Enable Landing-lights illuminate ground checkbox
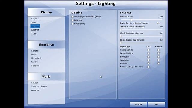This screenshot has width=192, height=108. click(73, 17)
